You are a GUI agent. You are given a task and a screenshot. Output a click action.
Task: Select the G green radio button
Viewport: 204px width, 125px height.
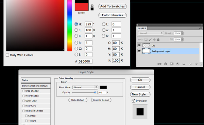pos(76,49)
